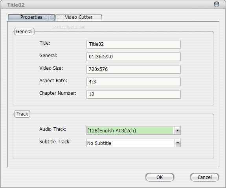226x188 pixels.
Task: Click the duration field showing 01:36:59.0
Action: point(134,57)
